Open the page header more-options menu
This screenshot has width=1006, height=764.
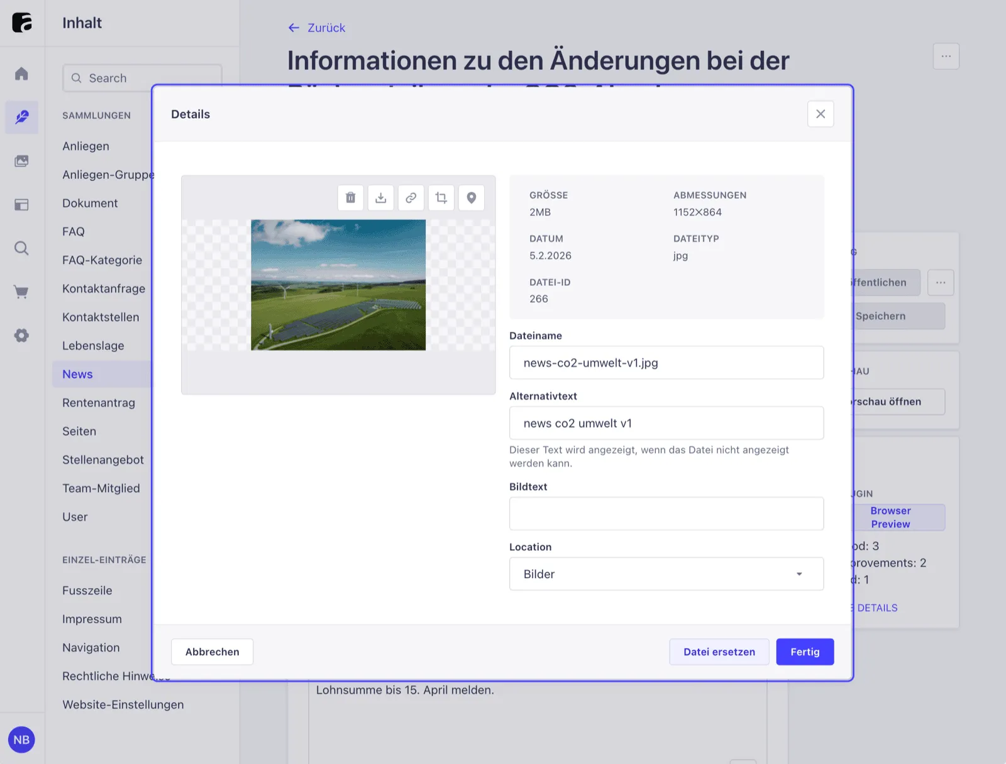[946, 56]
